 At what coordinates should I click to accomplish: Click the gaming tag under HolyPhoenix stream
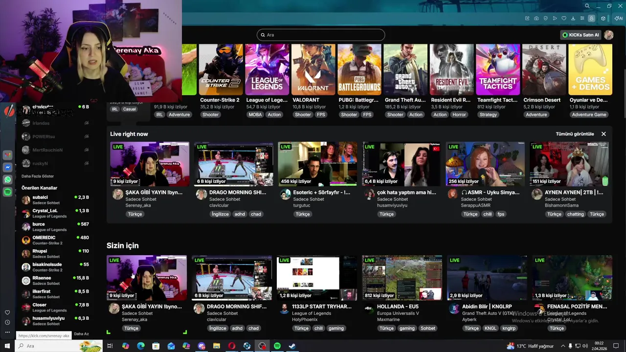click(x=336, y=329)
